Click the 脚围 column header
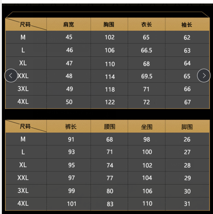 click(x=187, y=127)
